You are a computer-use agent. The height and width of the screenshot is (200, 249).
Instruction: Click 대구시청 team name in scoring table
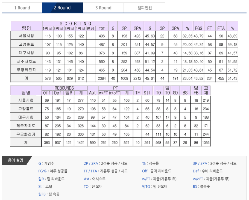coord(26,53)
